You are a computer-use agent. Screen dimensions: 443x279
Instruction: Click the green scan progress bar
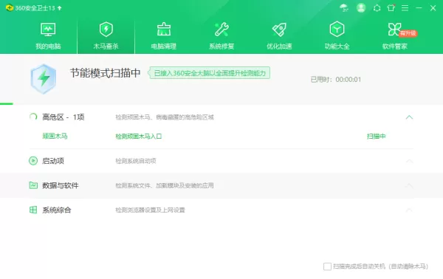coord(7,104)
